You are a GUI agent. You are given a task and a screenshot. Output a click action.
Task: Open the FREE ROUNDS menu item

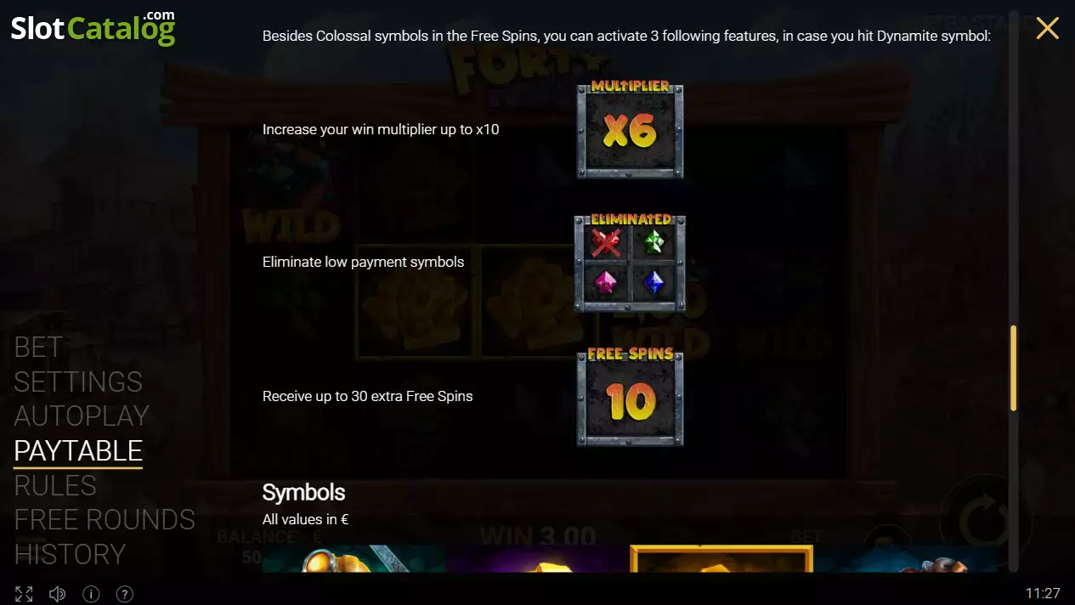pos(105,519)
